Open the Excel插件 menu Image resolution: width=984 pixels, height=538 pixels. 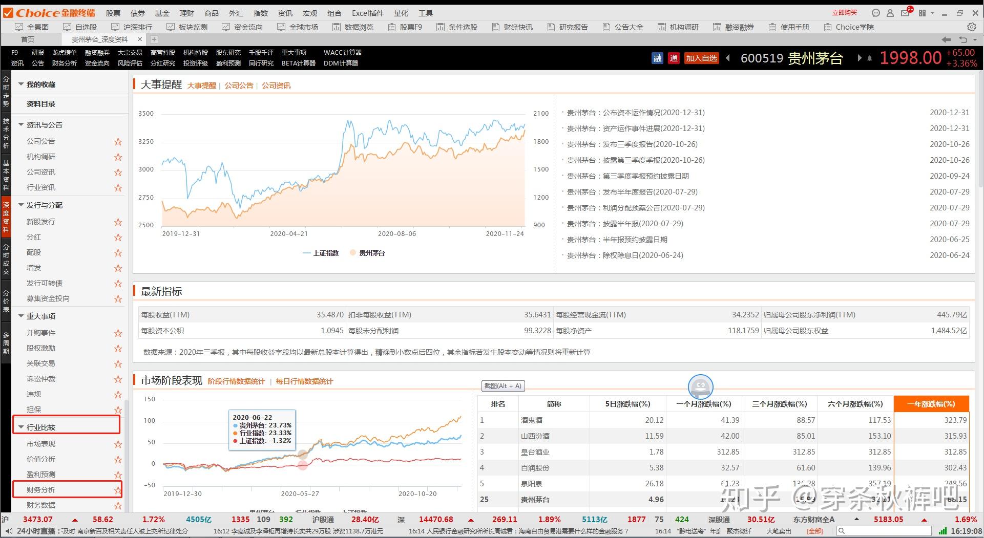(368, 13)
